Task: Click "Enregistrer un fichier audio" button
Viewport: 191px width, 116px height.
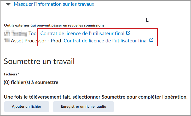Action: (x=83, y=107)
